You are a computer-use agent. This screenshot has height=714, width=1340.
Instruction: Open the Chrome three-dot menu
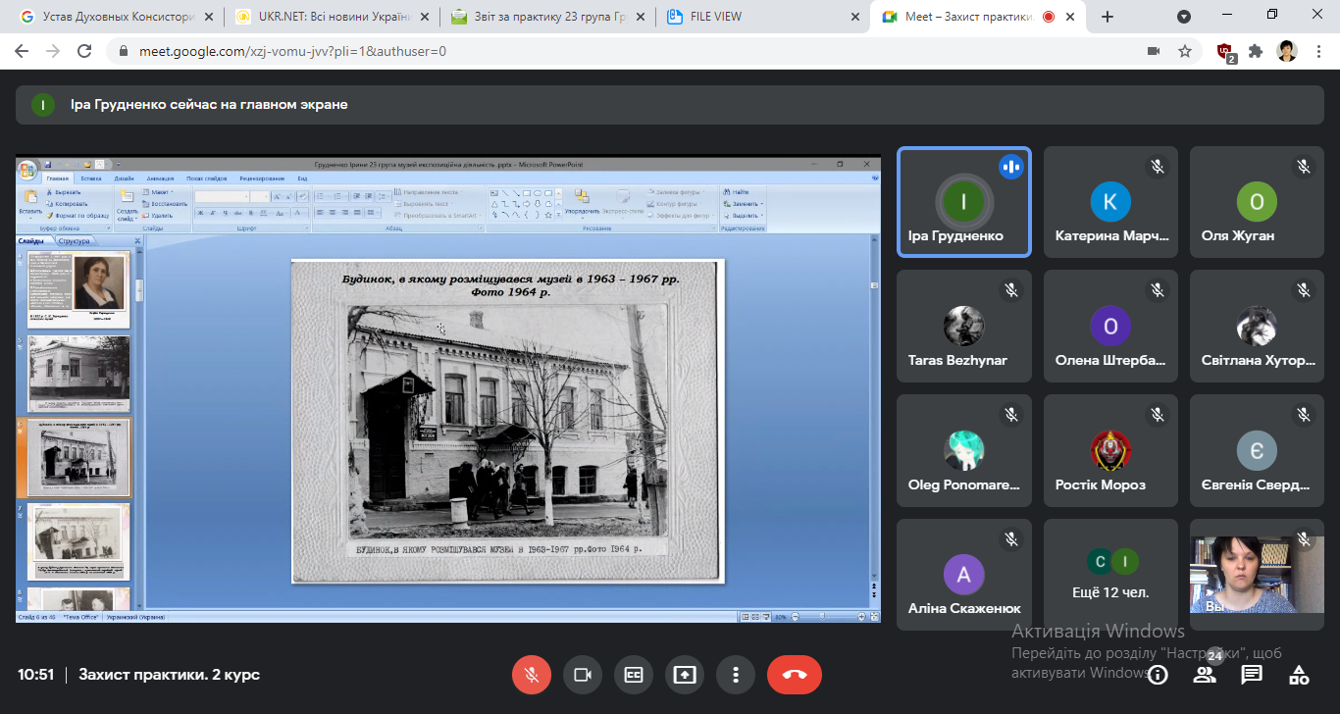pos(1318,51)
